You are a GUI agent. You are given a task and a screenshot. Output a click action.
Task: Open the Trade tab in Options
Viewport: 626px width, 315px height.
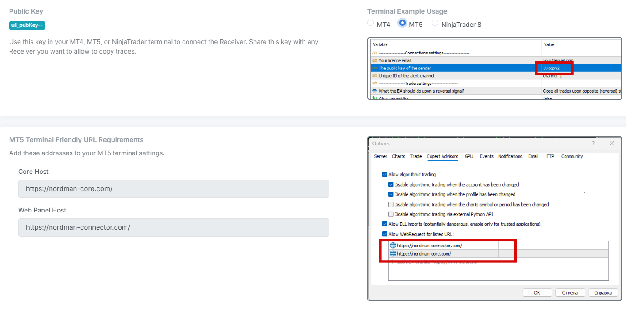[416, 156]
